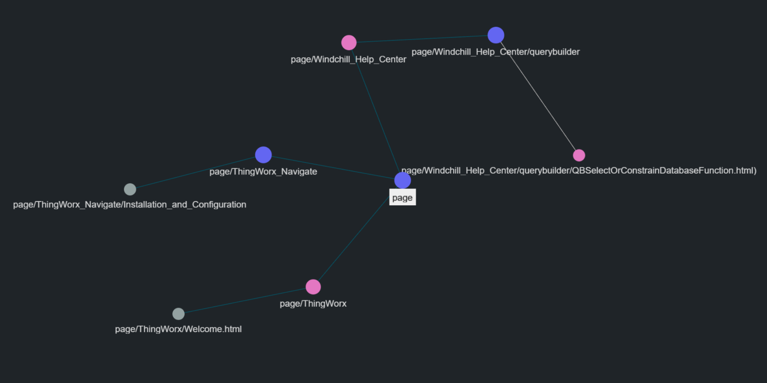Image resolution: width=767 pixels, height=383 pixels.
Task: Click the page/ThingWorx_Navigate label text
Action: [x=264, y=172]
